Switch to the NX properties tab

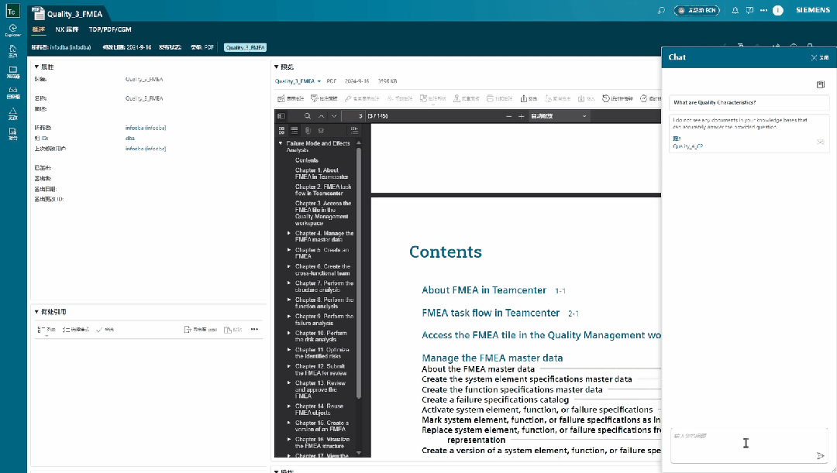click(67, 29)
